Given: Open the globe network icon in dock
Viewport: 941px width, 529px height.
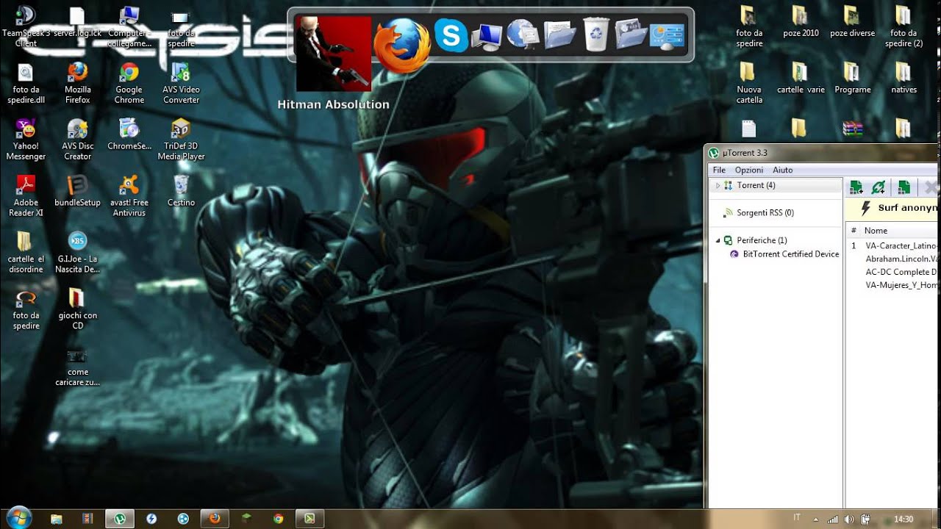Looking at the screenshot, I should 523,35.
